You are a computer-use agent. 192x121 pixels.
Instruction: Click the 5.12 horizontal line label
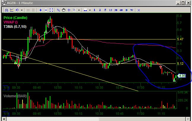[x=180, y=63]
